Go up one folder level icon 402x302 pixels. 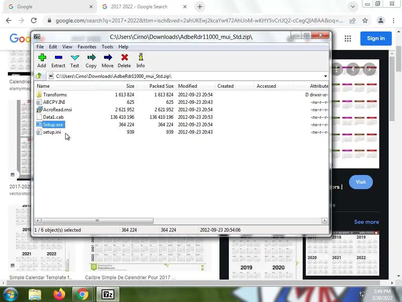39,76
